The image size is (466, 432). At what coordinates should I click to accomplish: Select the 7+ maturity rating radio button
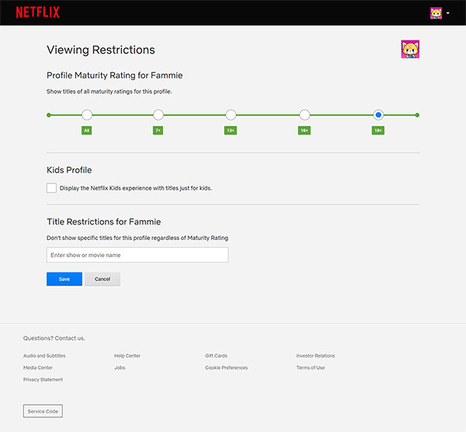[158, 115]
